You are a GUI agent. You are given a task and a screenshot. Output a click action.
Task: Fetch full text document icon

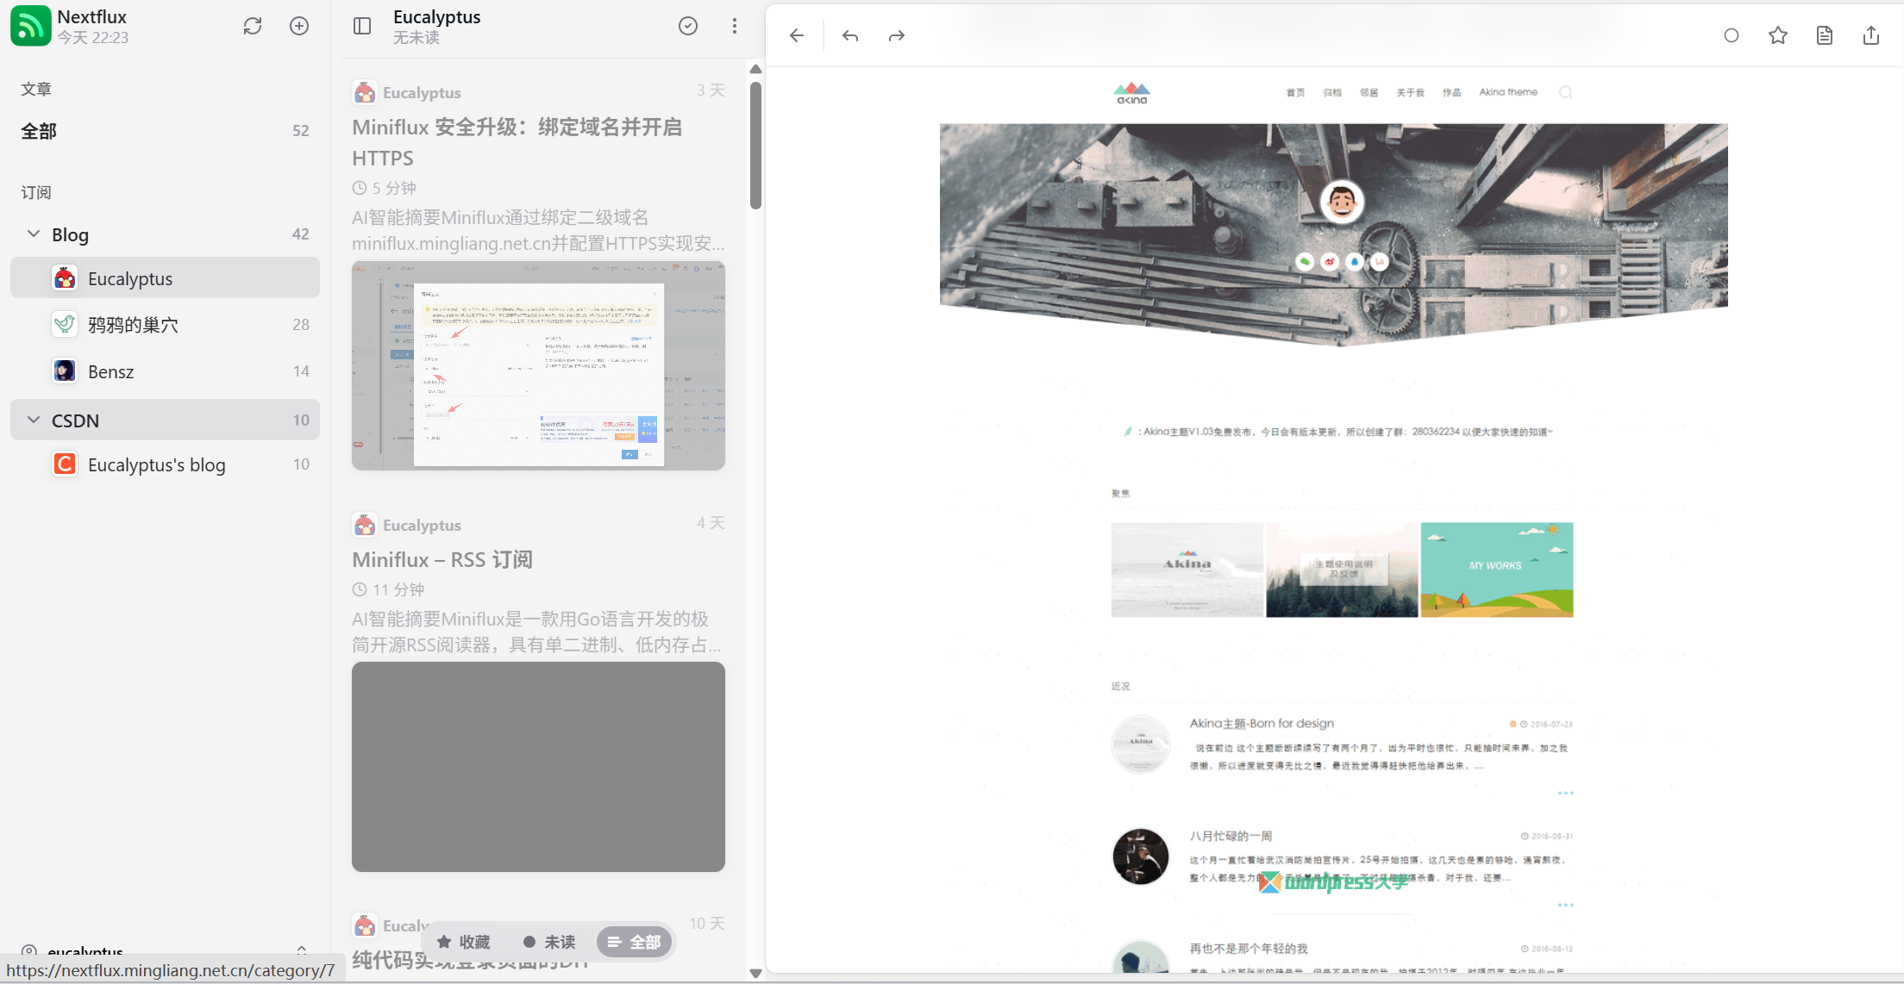click(1825, 35)
